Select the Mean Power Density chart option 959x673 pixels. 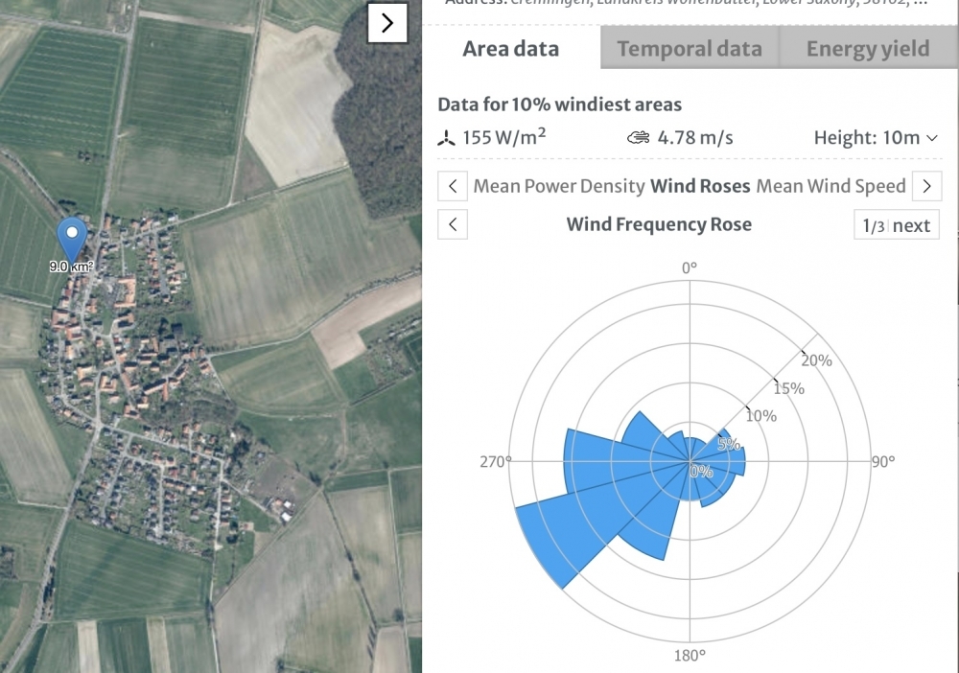[559, 186]
